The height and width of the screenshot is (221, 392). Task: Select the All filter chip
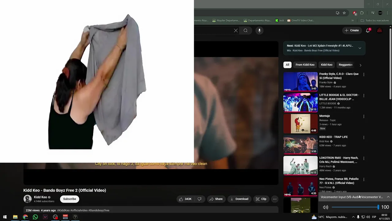(x=287, y=65)
